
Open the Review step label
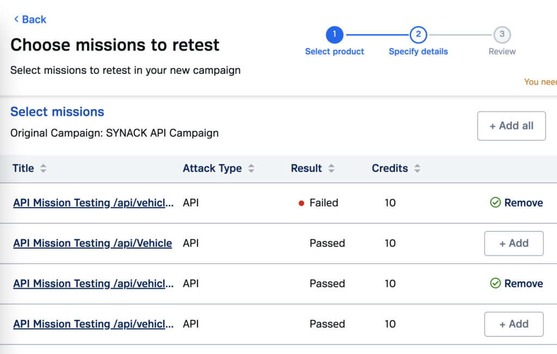[x=502, y=52]
